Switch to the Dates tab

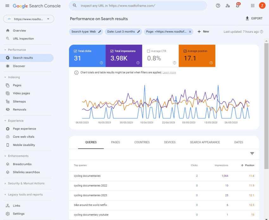[239, 142]
